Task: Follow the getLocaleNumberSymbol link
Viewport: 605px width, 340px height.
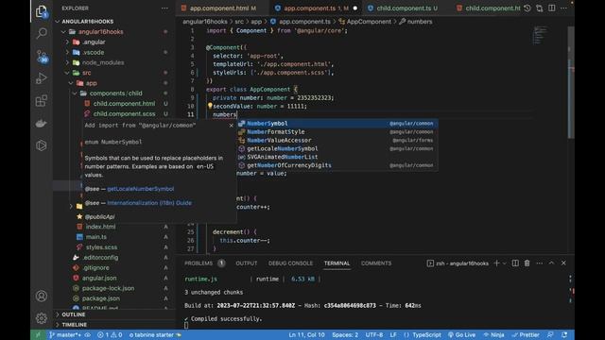Action: pos(141,189)
